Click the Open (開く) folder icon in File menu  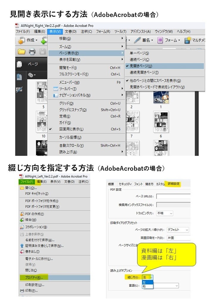pyautogui.click(x=22, y=188)
